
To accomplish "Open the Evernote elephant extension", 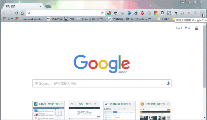I will [176, 13].
